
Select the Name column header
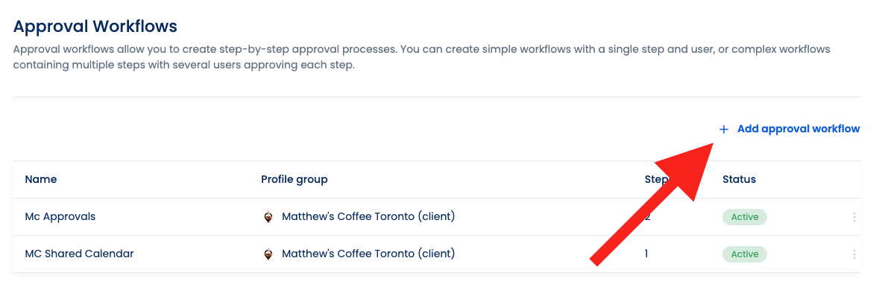click(41, 180)
